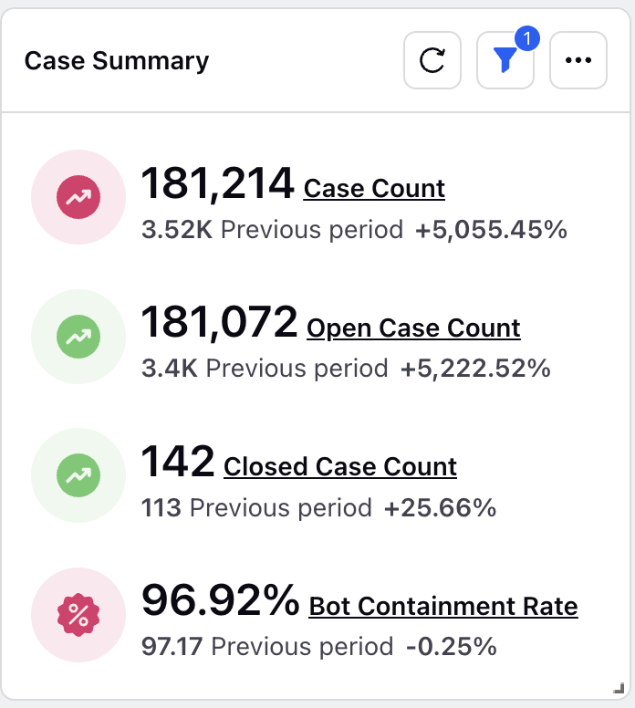Click the -0.25% change indicator

(452, 646)
